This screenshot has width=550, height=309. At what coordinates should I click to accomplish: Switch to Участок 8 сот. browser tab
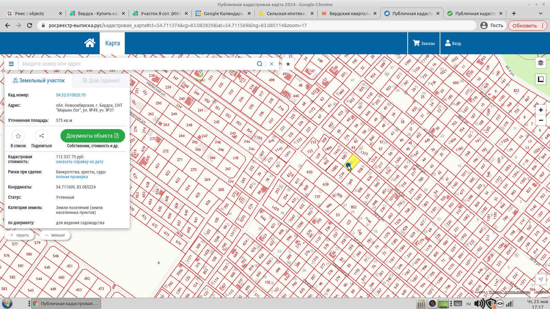click(160, 13)
